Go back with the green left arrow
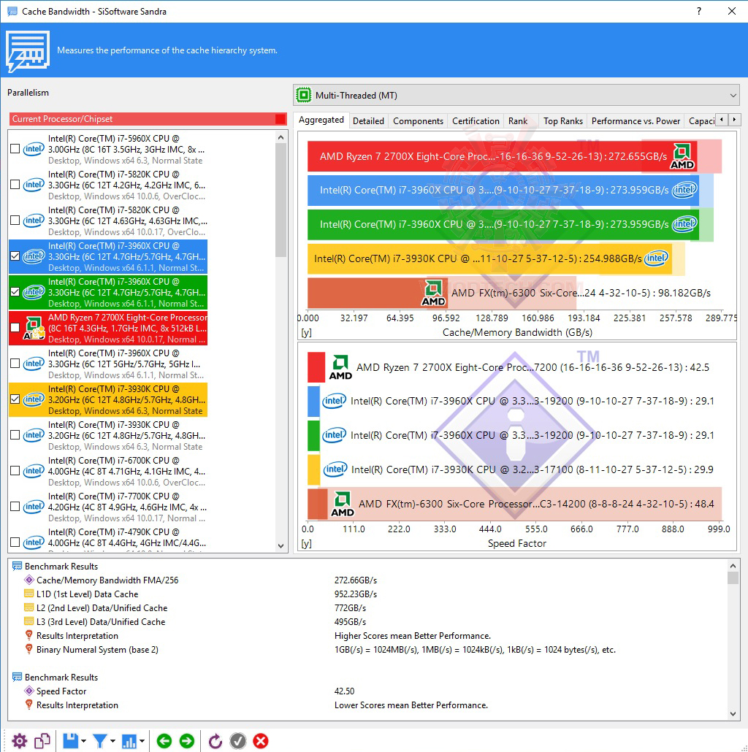This screenshot has height=752, width=748. point(164,741)
